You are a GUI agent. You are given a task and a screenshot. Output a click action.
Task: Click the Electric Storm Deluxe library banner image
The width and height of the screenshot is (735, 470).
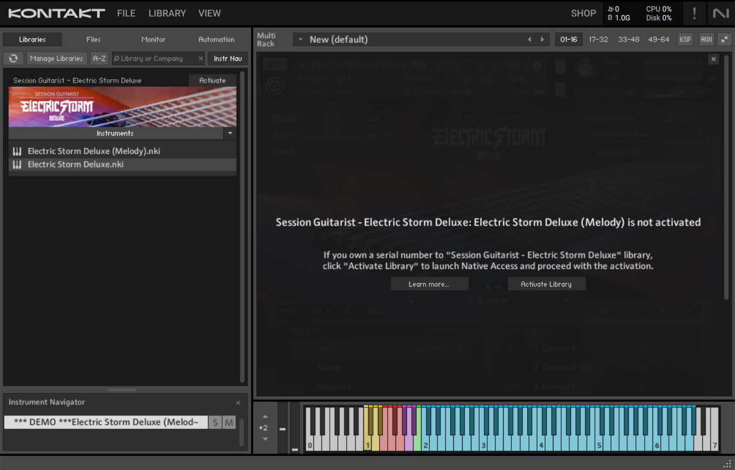[122, 107]
